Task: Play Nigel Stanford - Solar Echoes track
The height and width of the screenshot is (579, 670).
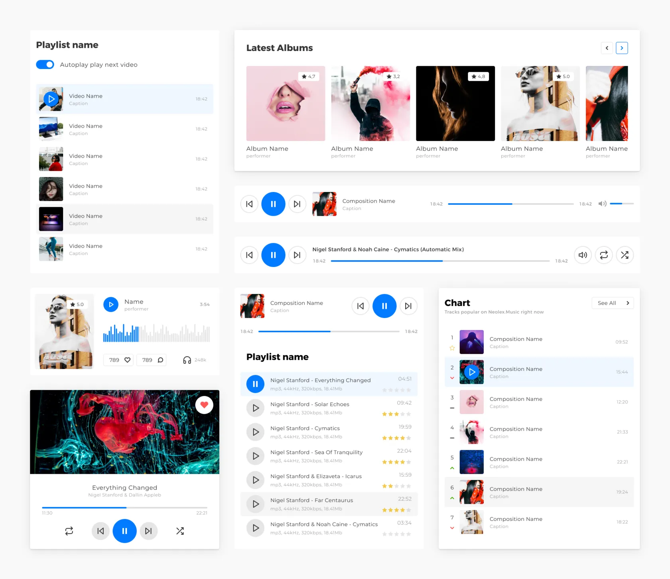Action: tap(255, 408)
